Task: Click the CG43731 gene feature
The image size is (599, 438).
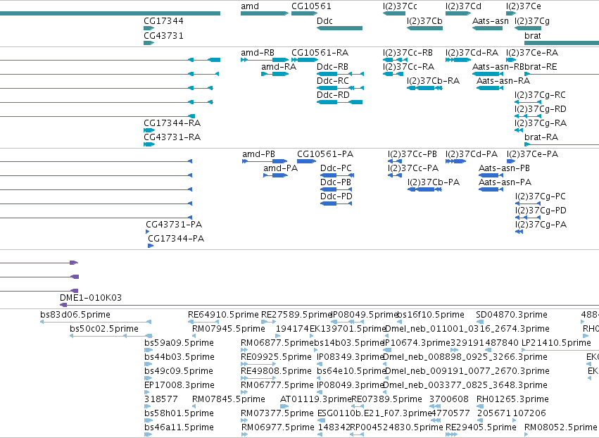Action: [x=149, y=43]
